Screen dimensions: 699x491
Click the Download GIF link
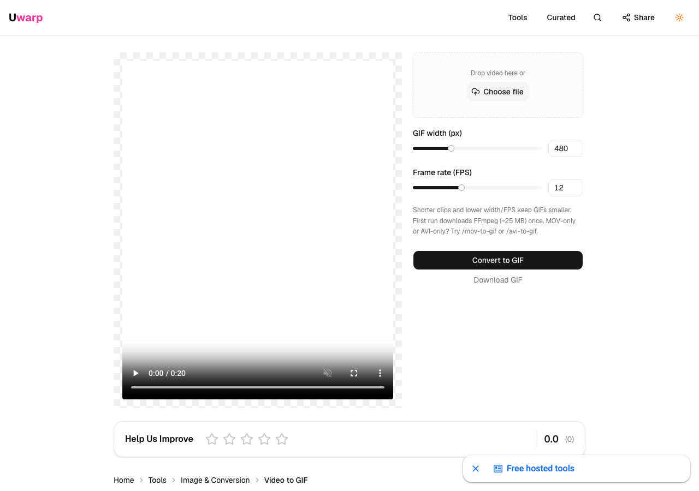tap(498, 280)
